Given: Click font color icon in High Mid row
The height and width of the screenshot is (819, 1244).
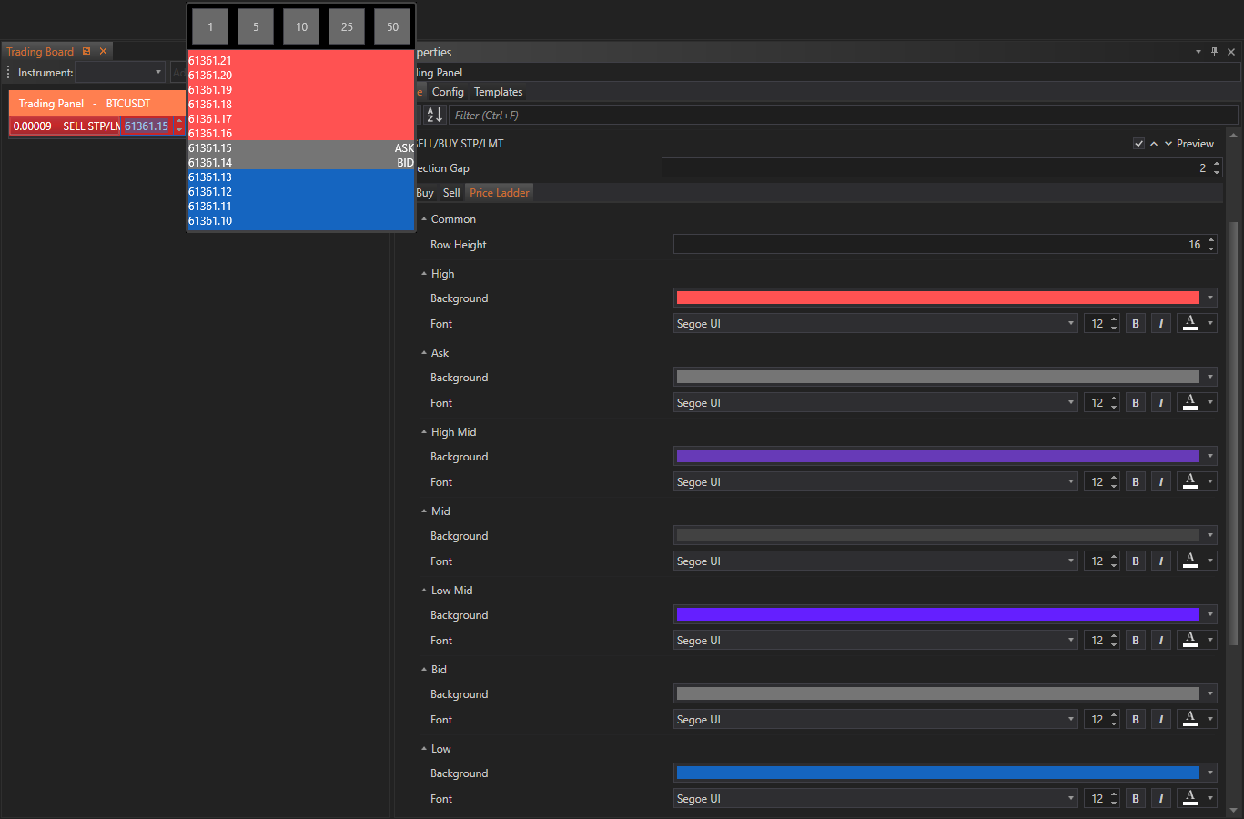Looking at the screenshot, I should pos(1189,482).
